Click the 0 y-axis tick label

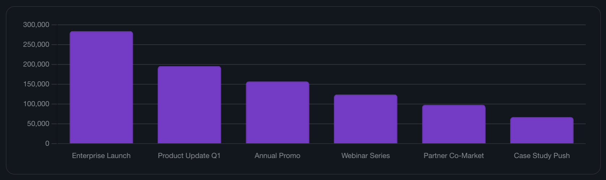47,144
